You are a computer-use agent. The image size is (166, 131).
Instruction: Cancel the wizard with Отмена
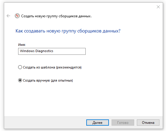click(148, 123)
